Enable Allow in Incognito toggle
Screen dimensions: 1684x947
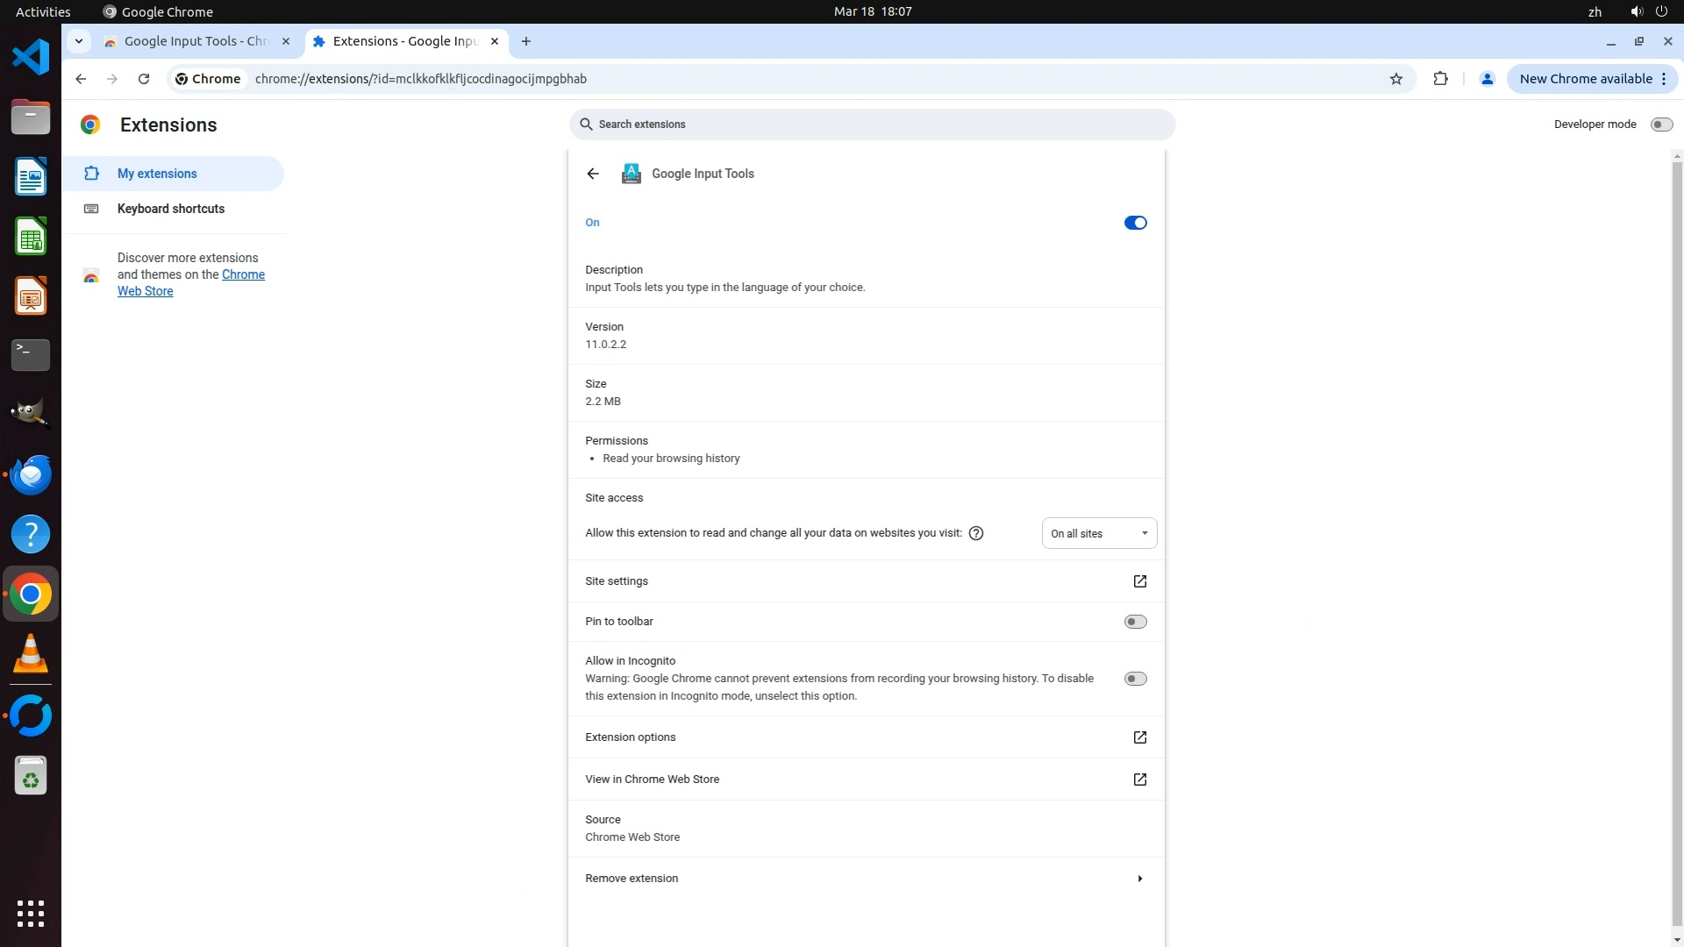click(x=1135, y=679)
